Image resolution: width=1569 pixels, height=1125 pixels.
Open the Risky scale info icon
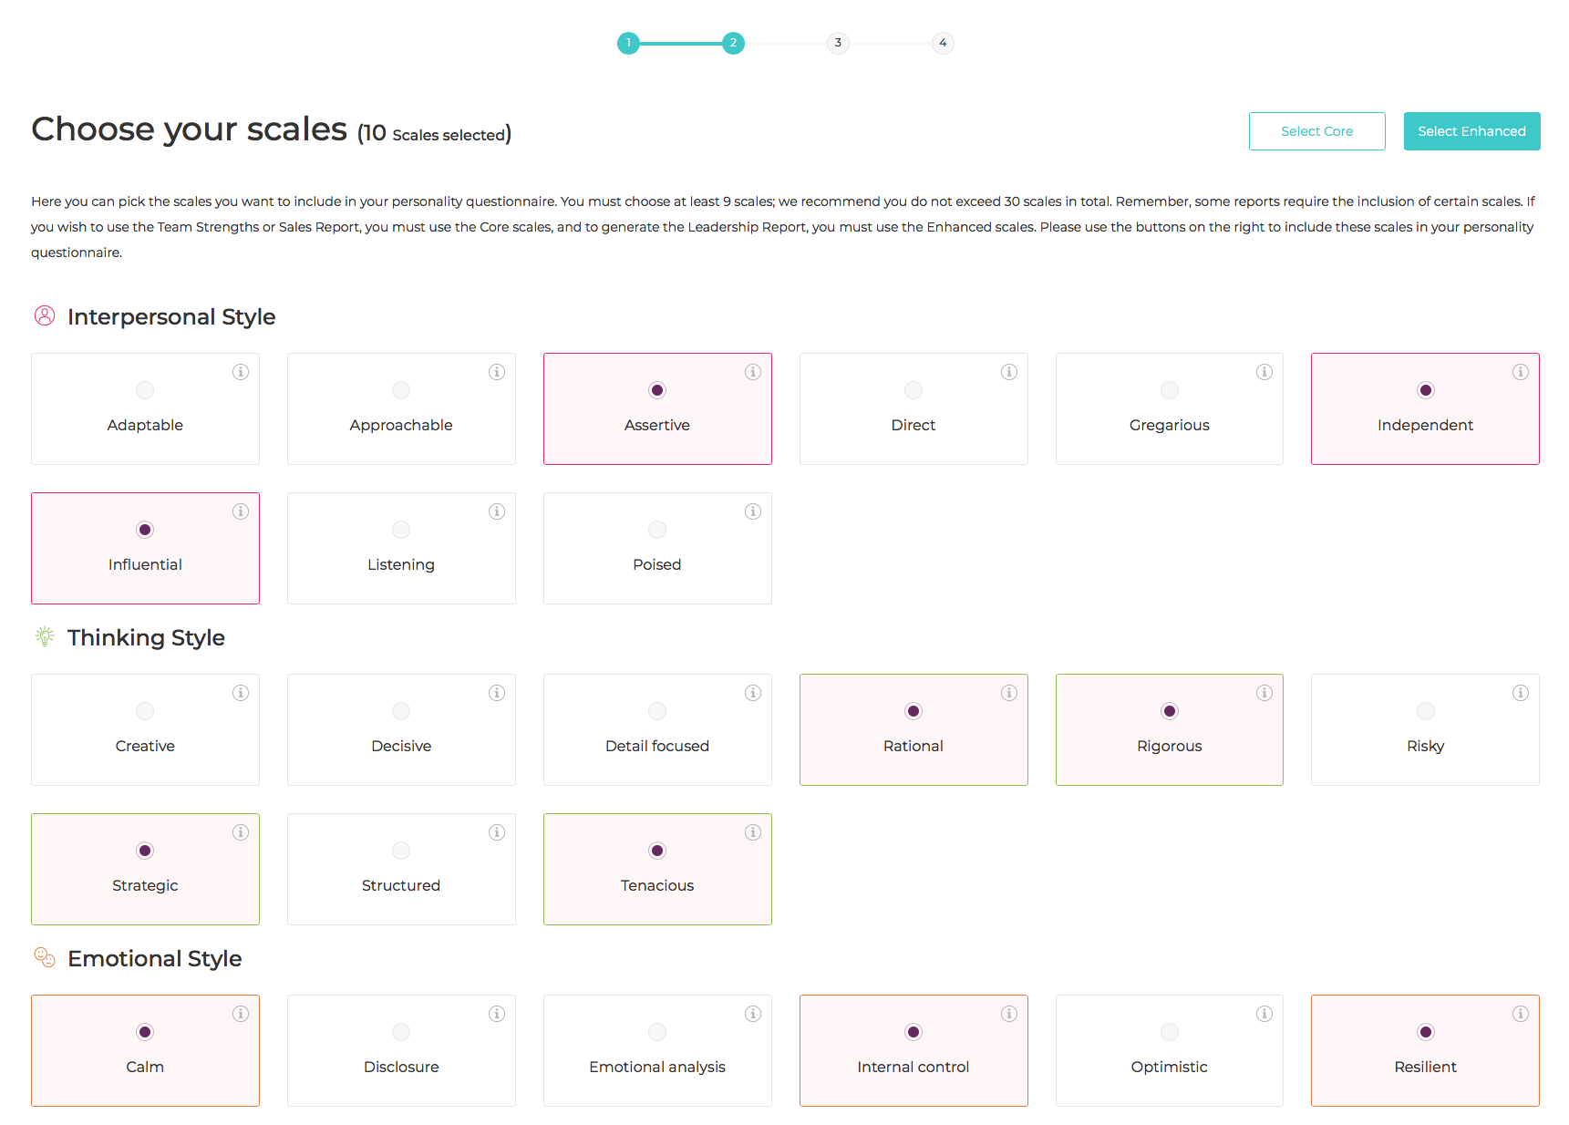1521,693
